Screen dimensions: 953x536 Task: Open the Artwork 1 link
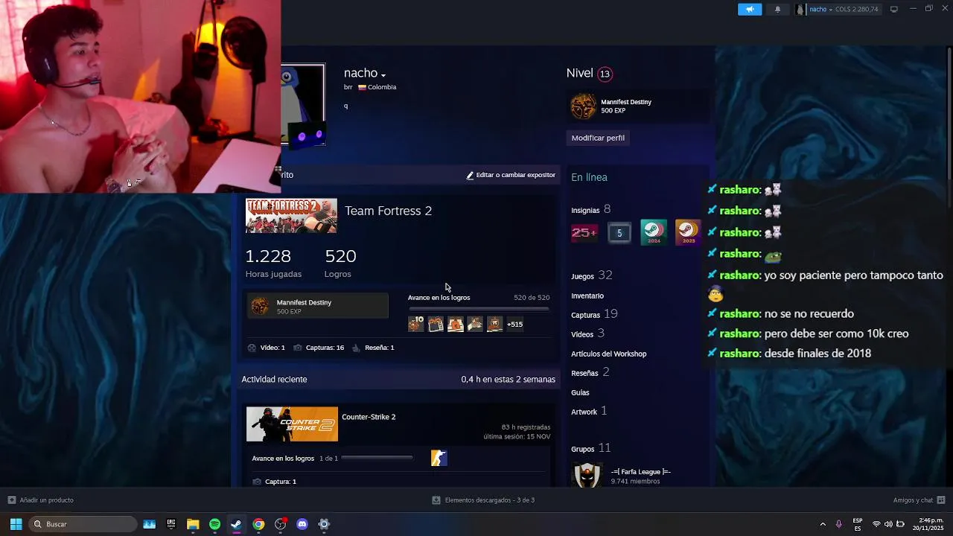pyautogui.click(x=589, y=411)
